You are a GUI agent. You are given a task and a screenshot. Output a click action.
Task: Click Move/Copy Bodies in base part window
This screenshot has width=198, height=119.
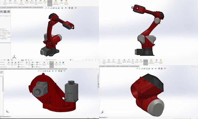click(56, 63)
